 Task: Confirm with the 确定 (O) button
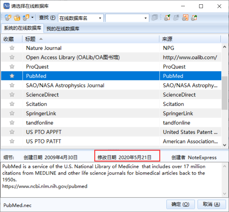tap(180, 204)
